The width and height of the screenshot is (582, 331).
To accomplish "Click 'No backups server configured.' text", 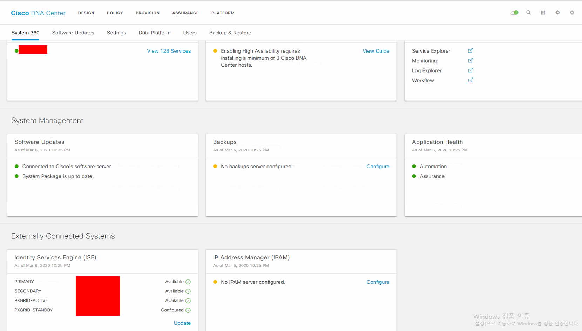I will click(x=257, y=167).
